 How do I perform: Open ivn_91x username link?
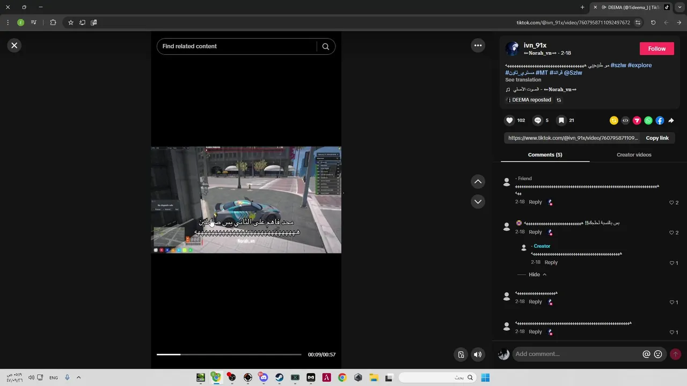[x=535, y=46]
